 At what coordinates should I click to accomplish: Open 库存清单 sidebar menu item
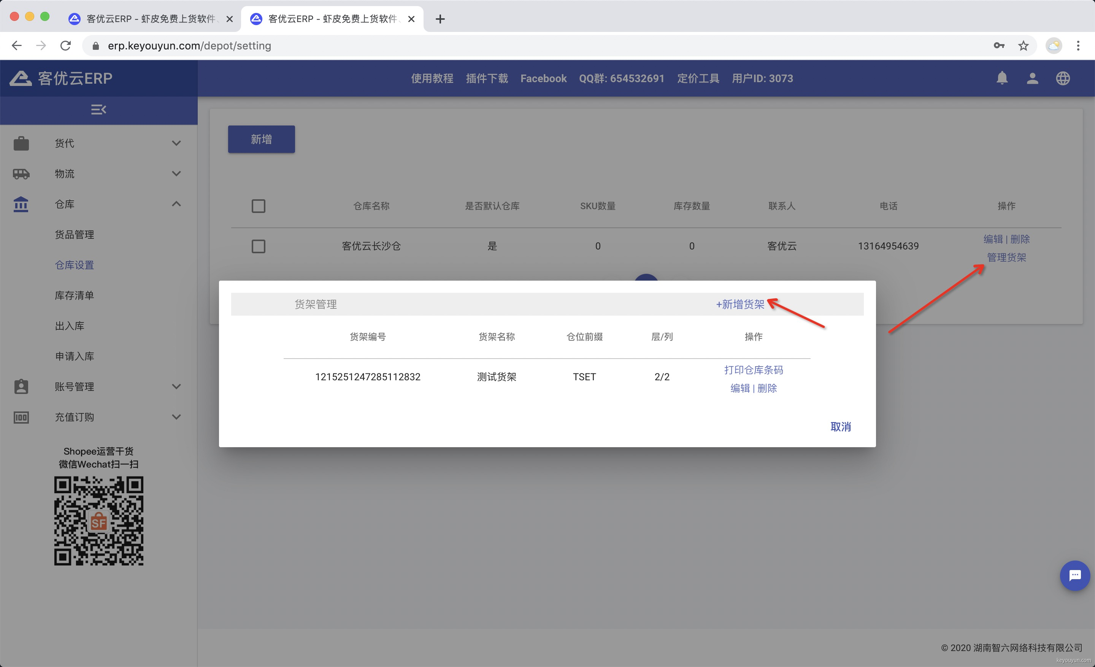pos(74,295)
